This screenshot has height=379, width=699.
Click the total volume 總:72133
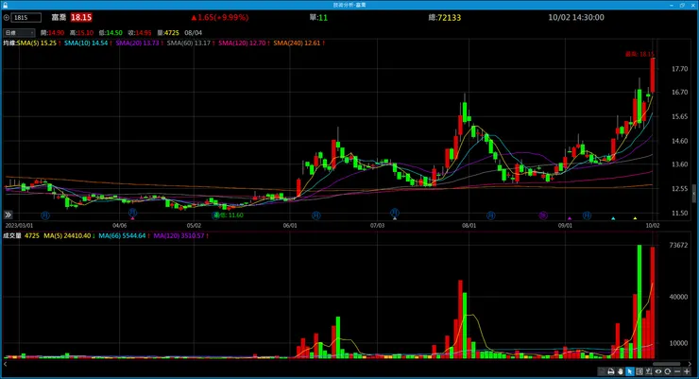pyautogui.click(x=445, y=18)
